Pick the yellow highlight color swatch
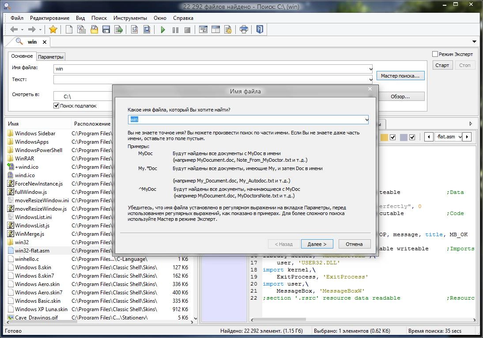Viewport: 483px width, 338px height. point(384,137)
